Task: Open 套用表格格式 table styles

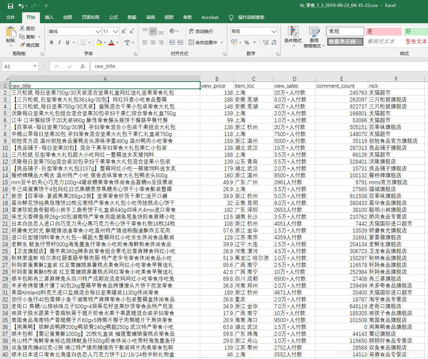Action: click(x=314, y=37)
